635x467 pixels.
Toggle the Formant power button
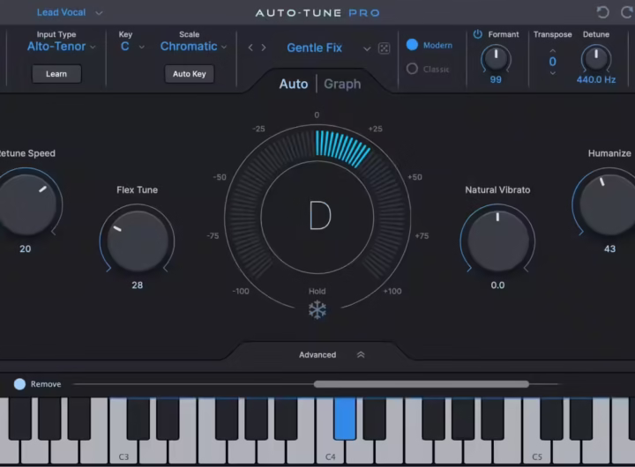pyautogui.click(x=478, y=34)
